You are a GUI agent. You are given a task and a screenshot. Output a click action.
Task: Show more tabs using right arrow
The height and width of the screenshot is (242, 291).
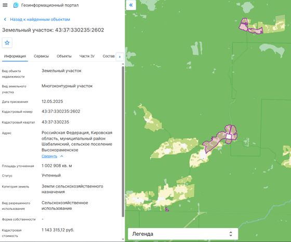tap(120, 57)
